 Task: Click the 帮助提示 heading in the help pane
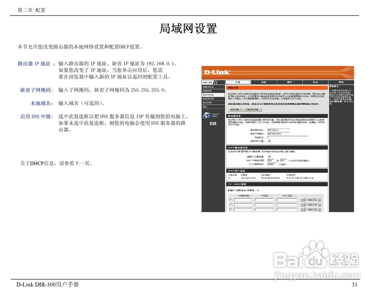[333, 86]
